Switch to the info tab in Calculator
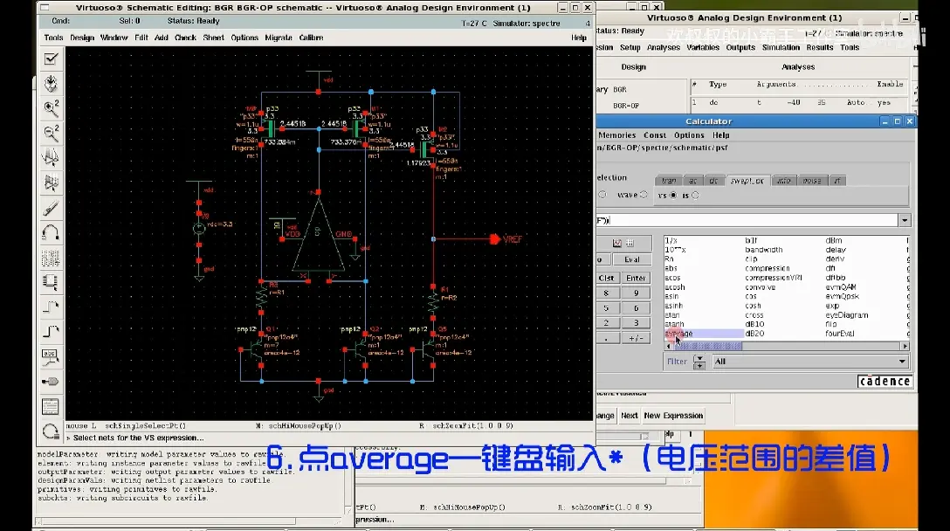Screen dimensions: 950x531 (x=784, y=181)
